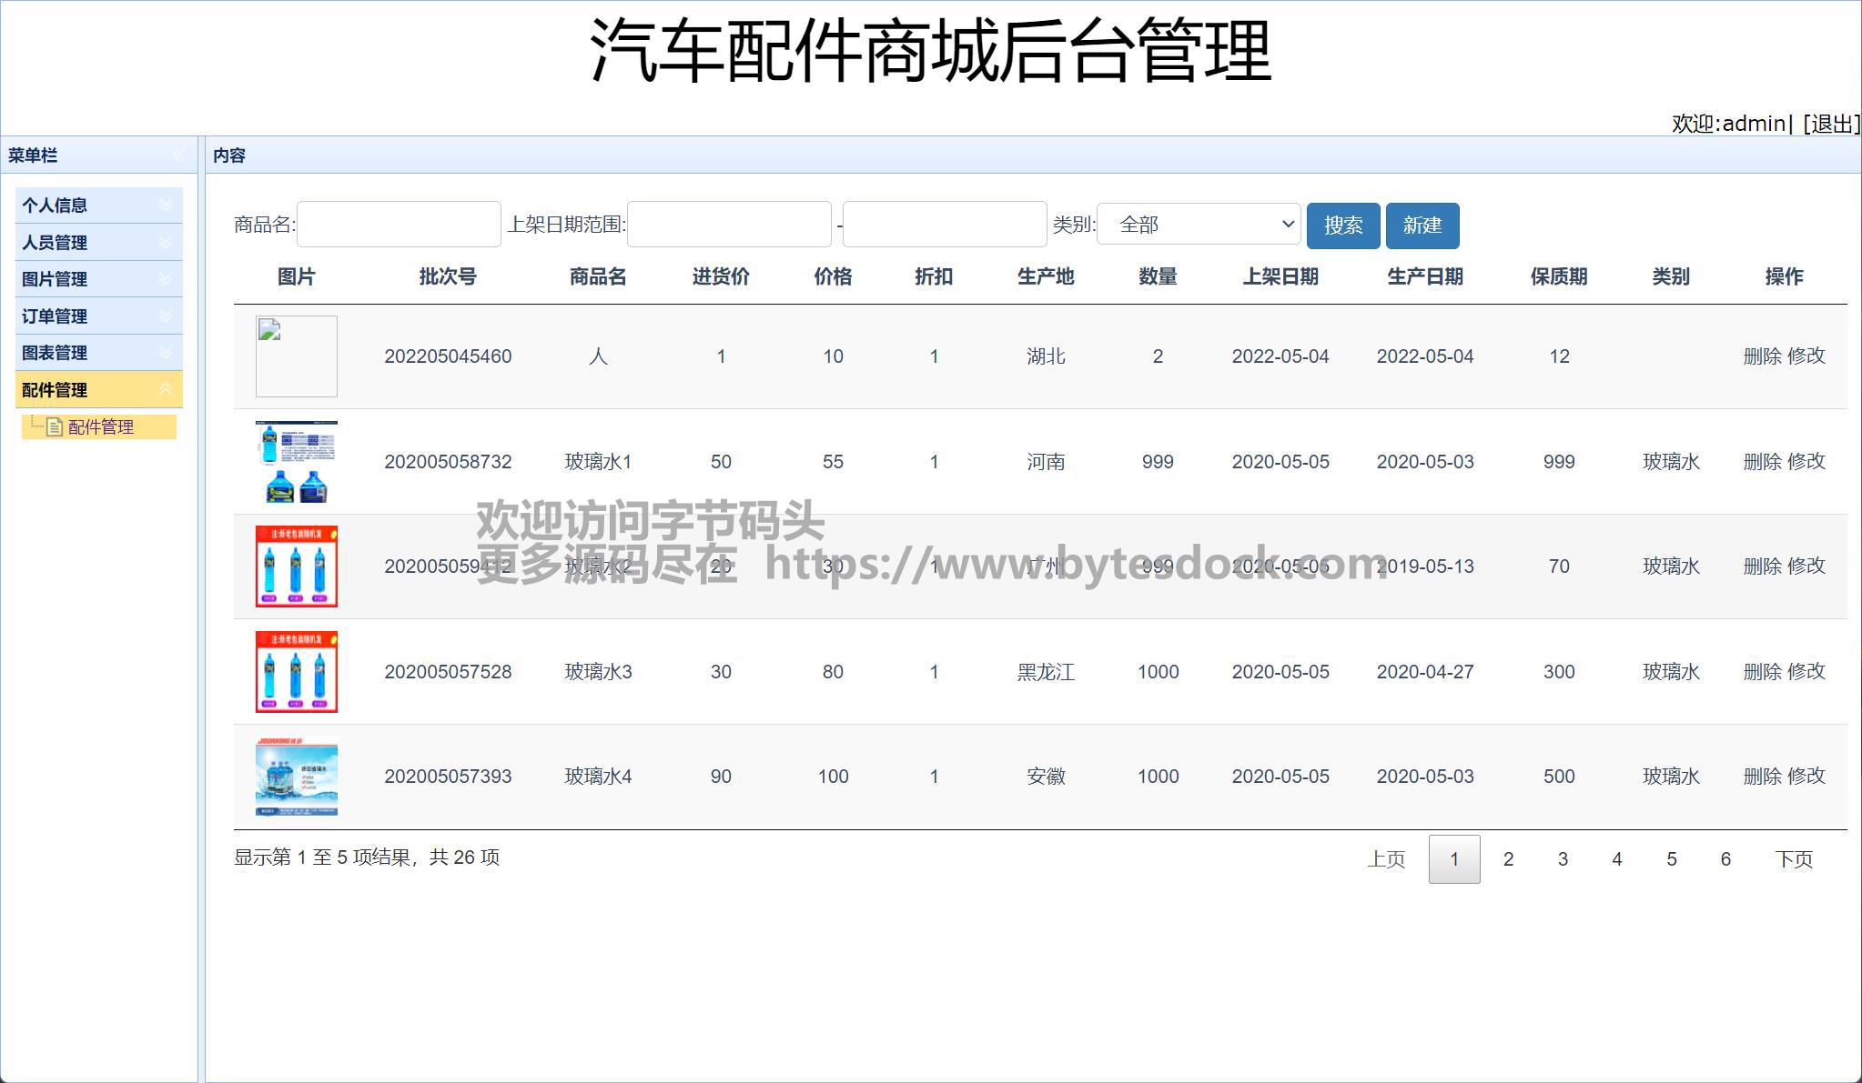1862x1083 pixels.
Task: Expand 图表管理 section chevron icon
Action: pos(166,352)
